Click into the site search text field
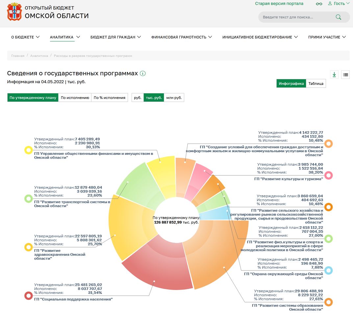 [296, 17]
